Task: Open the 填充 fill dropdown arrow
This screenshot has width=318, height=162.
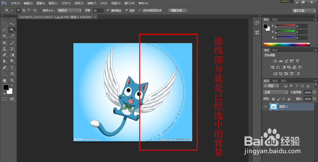Action: [x=315, y=99]
